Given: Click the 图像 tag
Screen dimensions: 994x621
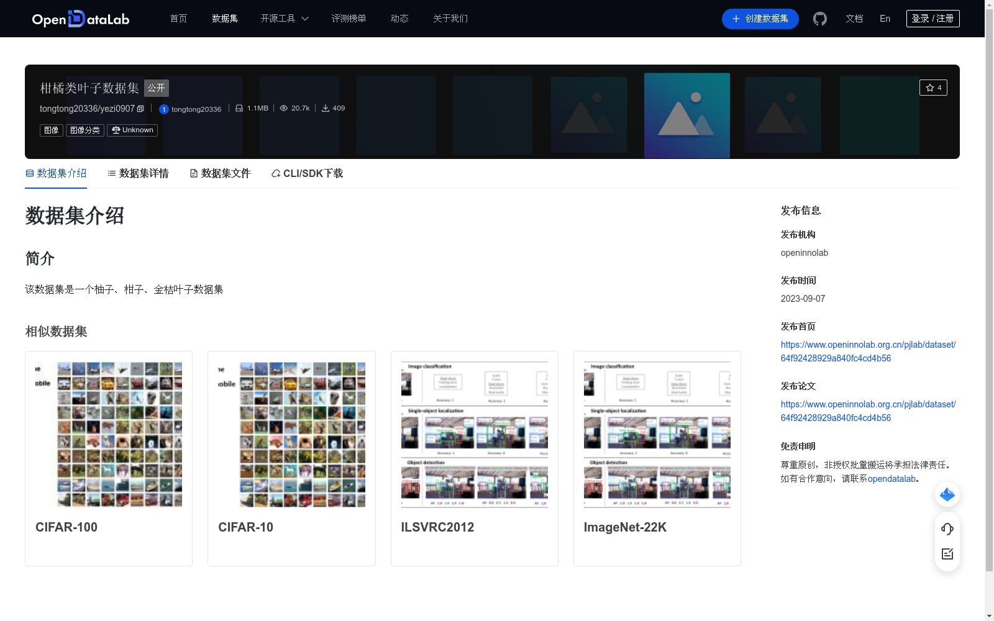Looking at the screenshot, I should coord(52,130).
